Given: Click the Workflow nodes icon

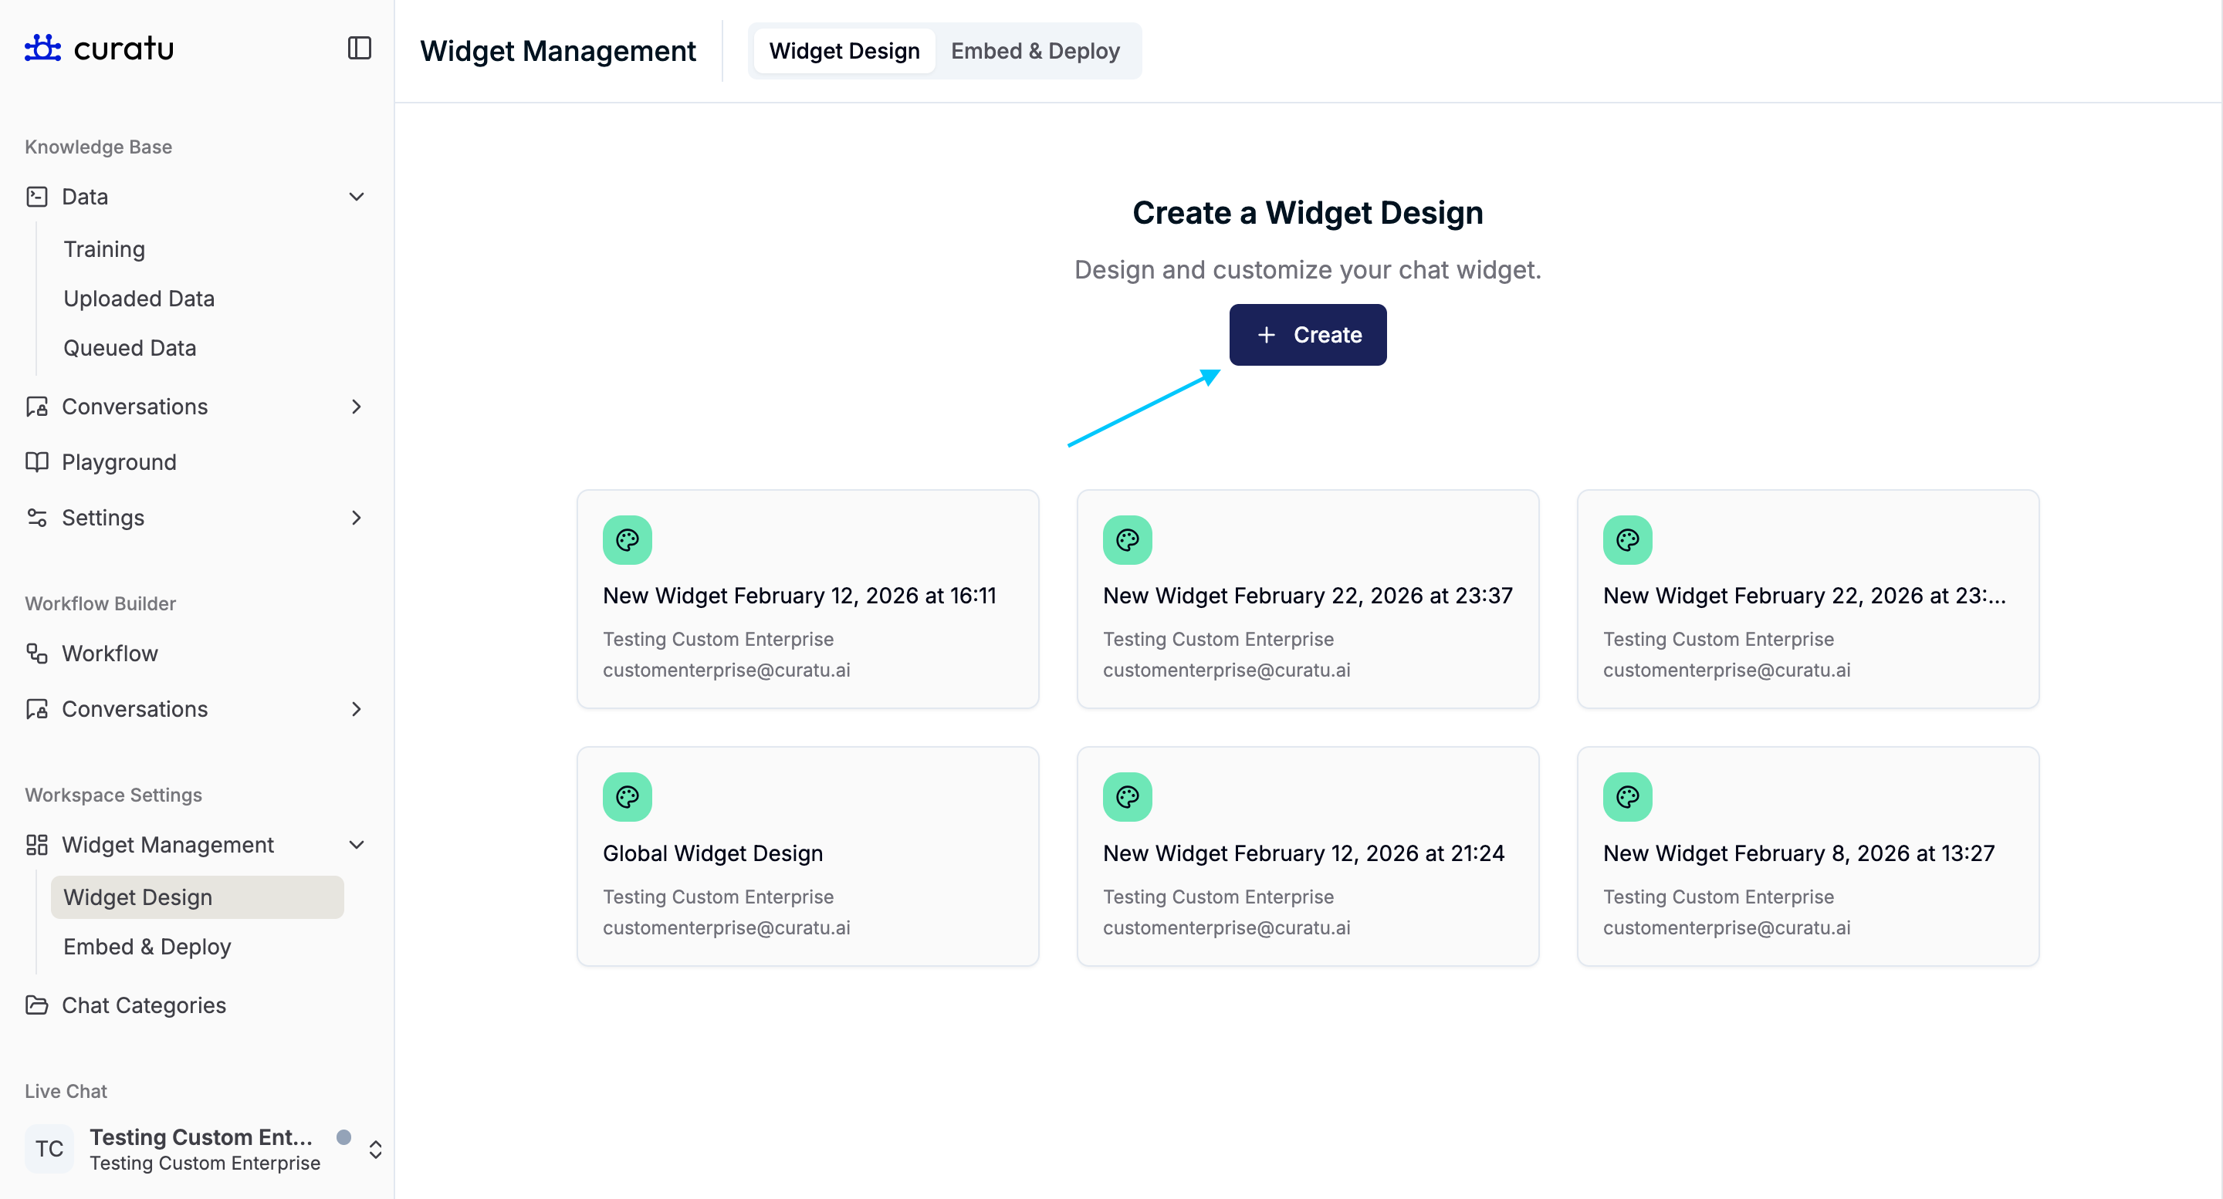Looking at the screenshot, I should tap(36, 653).
